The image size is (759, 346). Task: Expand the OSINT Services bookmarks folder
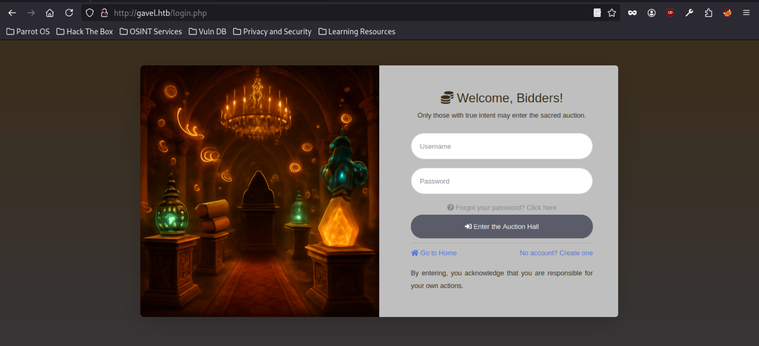pos(151,31)
